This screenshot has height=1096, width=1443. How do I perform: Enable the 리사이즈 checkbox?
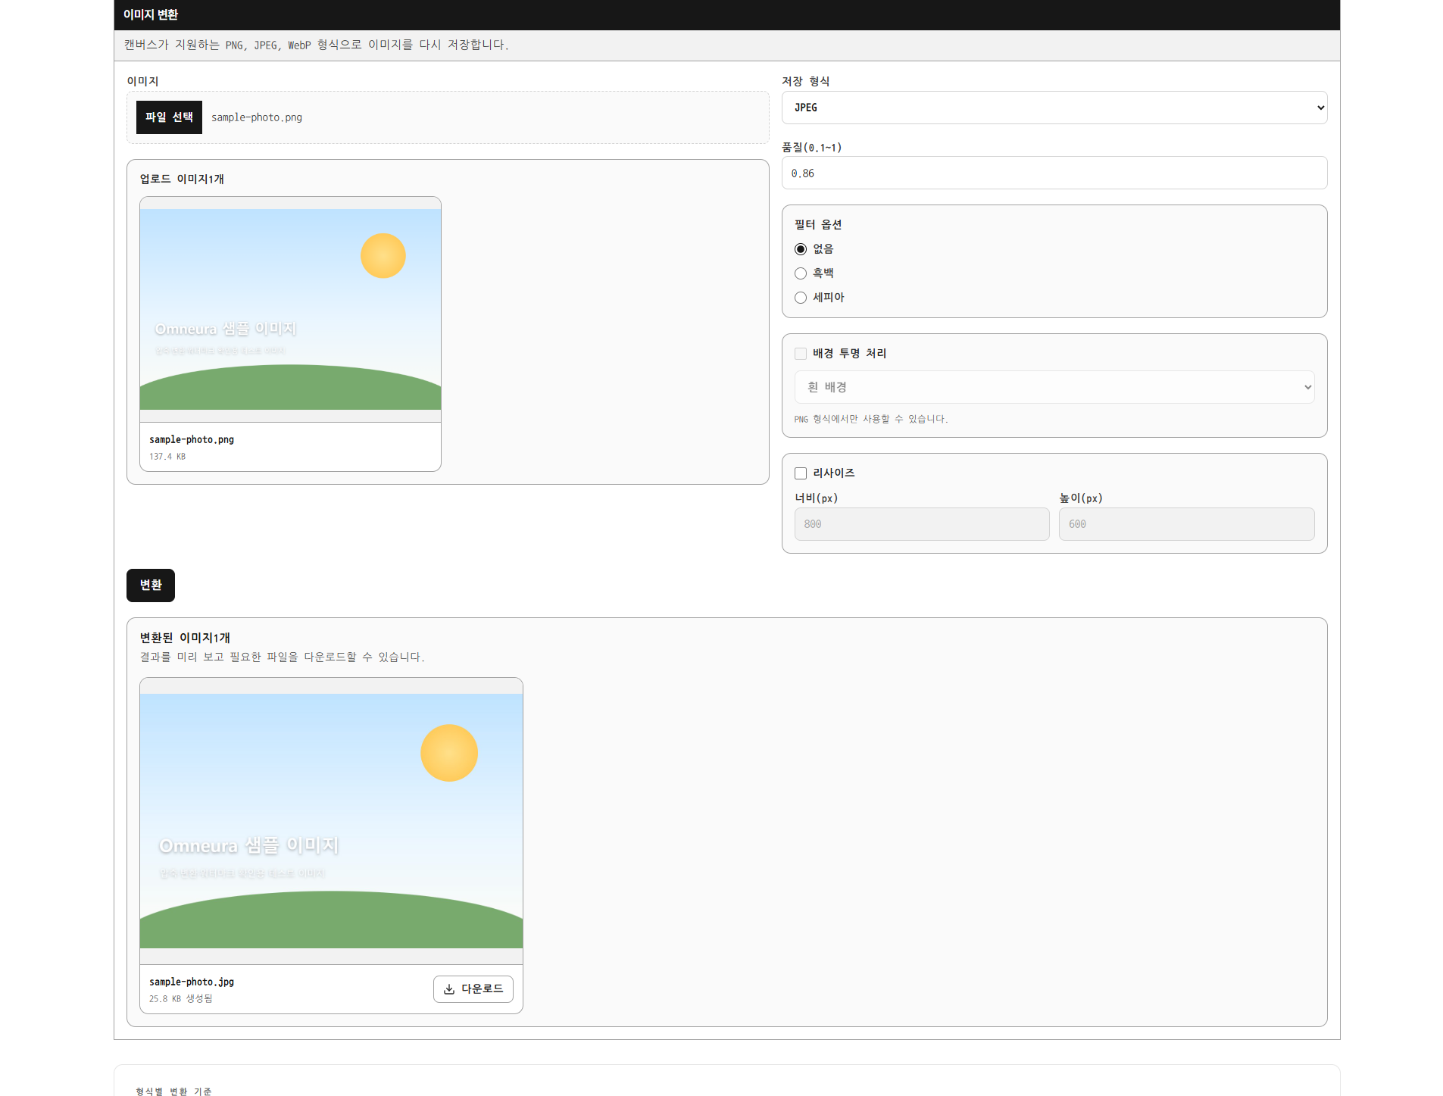click(x=801, y=473)
